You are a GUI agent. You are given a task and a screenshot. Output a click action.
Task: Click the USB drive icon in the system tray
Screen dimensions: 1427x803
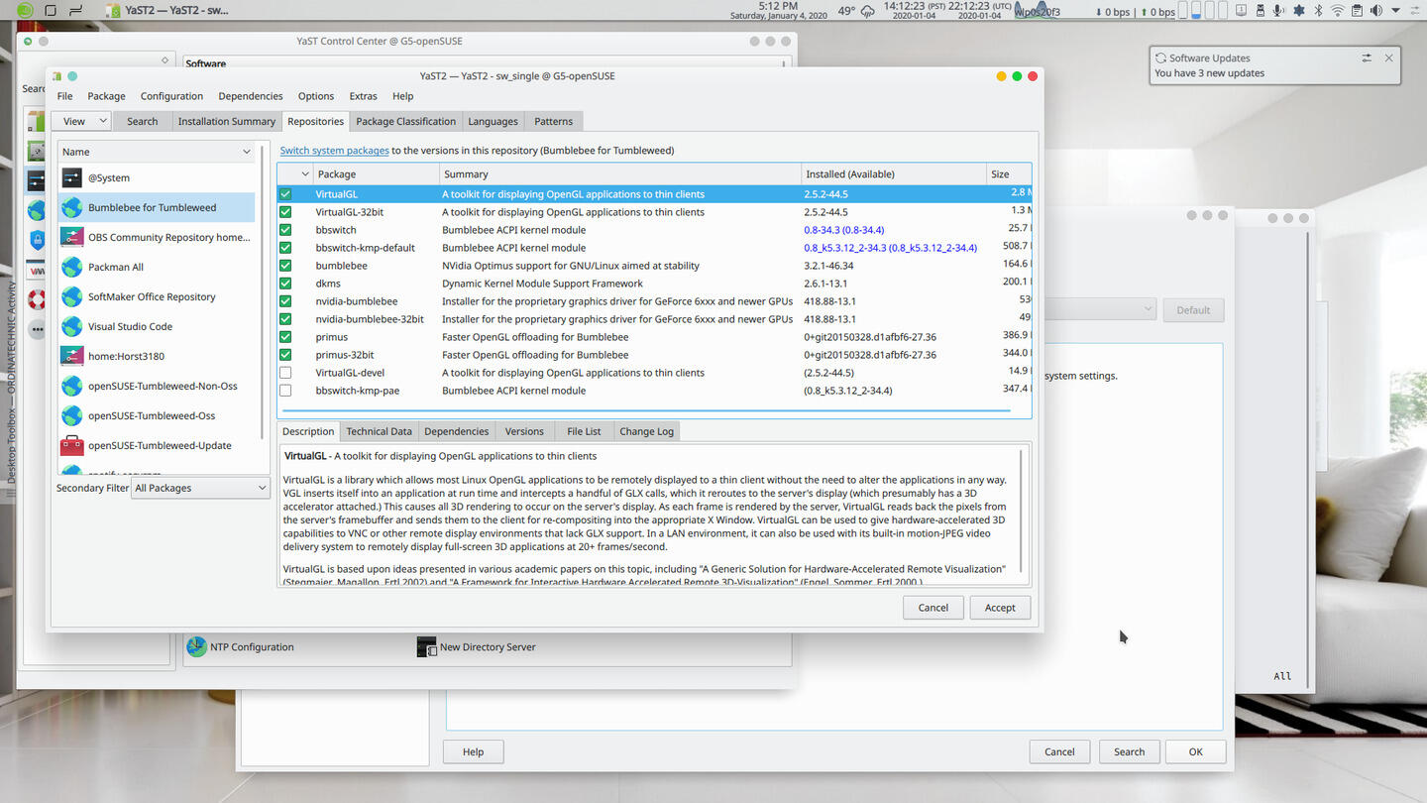1261,11
